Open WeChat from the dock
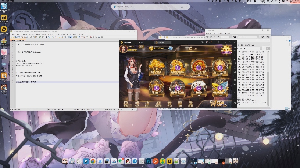The width and height of the screenshot is (300, 168). (x=121, y=161)
